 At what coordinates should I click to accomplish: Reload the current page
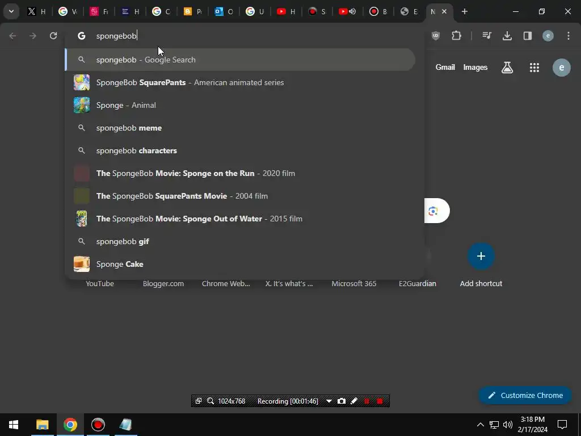coord(53,36)
